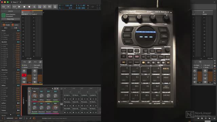Viewport: 217px width, 122px height.
Task: Mute the Master channel
Action: click(205, 82)
